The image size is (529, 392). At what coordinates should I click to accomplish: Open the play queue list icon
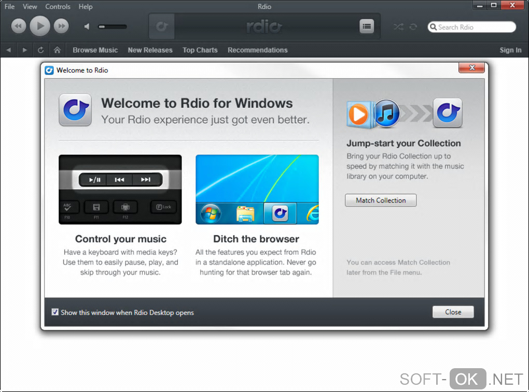(367, 26)
